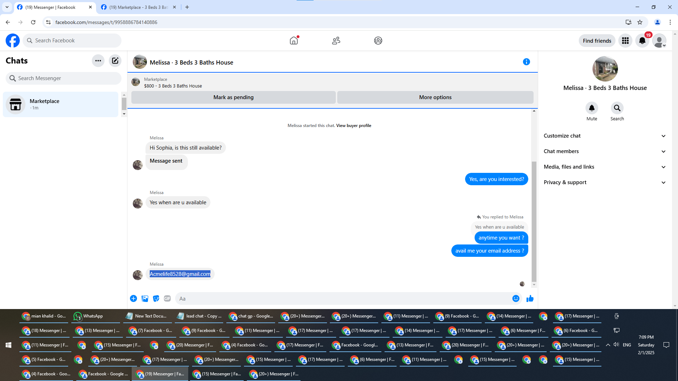
Task: Click the thumbs-up like icon
Action: (530, 299)
